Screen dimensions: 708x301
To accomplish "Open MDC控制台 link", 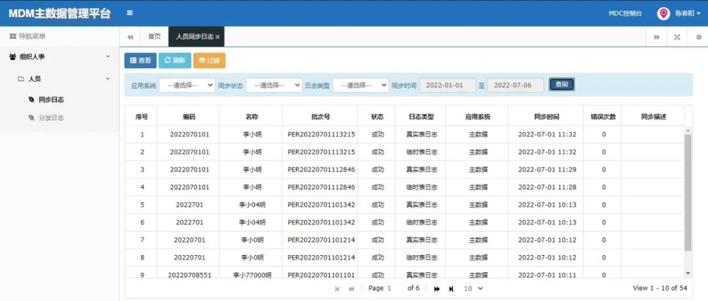I will [625, 14].
